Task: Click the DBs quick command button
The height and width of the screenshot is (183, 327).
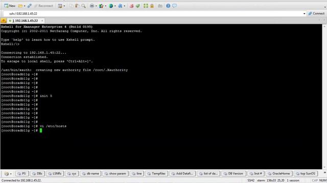Action: pyautogui.click(x=37, y=174)
